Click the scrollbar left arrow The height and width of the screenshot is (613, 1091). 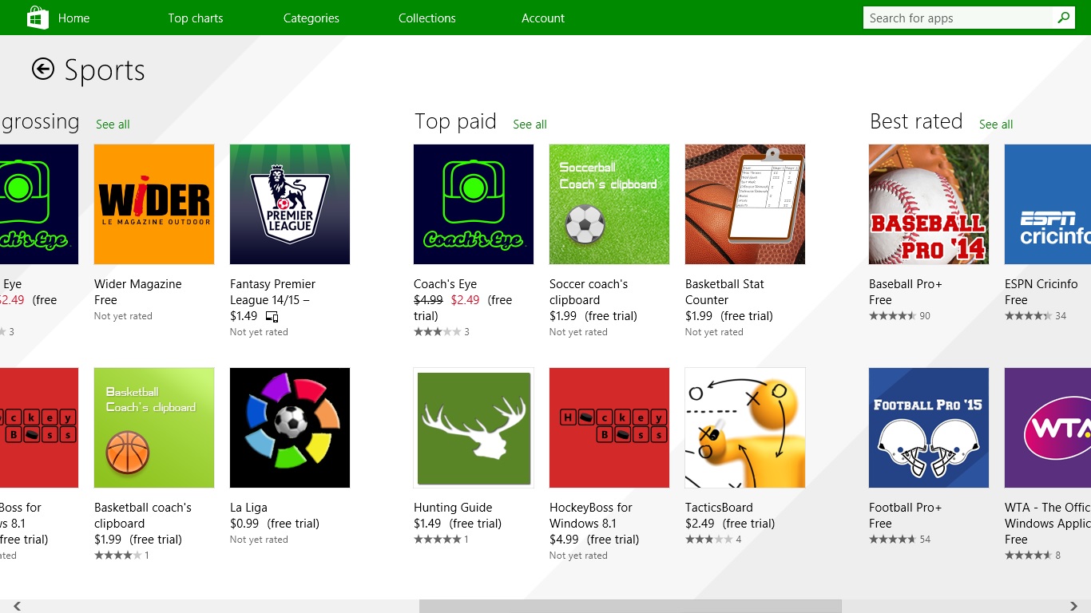pyautogui.click(x=17, y=606)
